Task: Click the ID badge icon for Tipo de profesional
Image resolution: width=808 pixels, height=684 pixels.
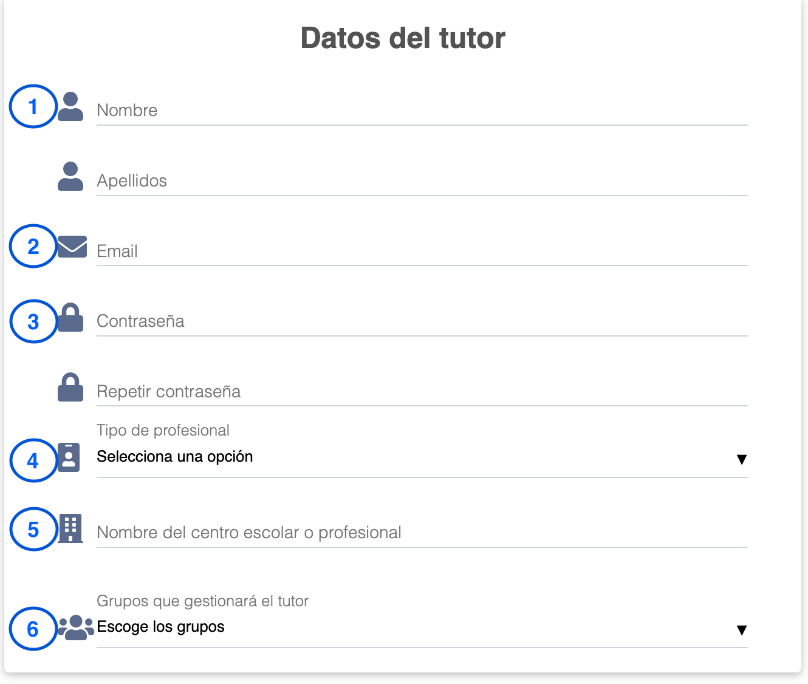Action: coord(69,457)
